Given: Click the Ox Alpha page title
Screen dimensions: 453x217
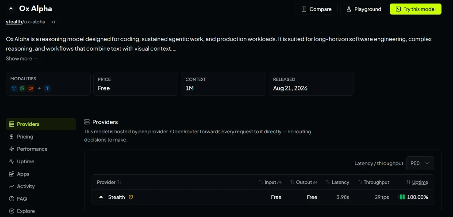Looking at the screenshot, I should pyautogui.click(x=35, y=9).
